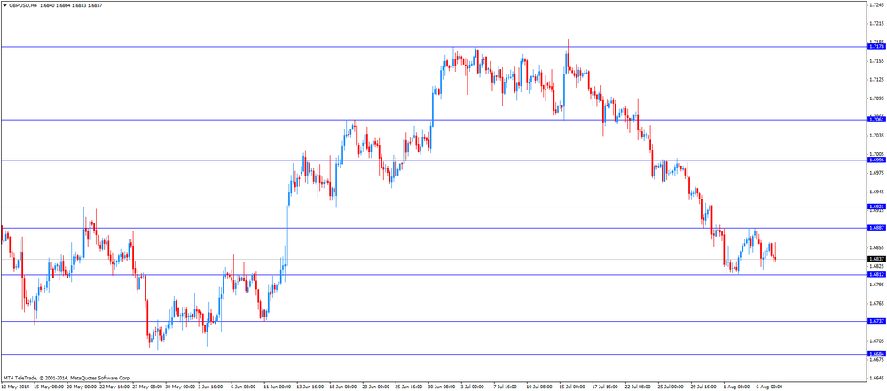Click 1.6945 on the price scale

pyautogui.click(x=875, y=192)
